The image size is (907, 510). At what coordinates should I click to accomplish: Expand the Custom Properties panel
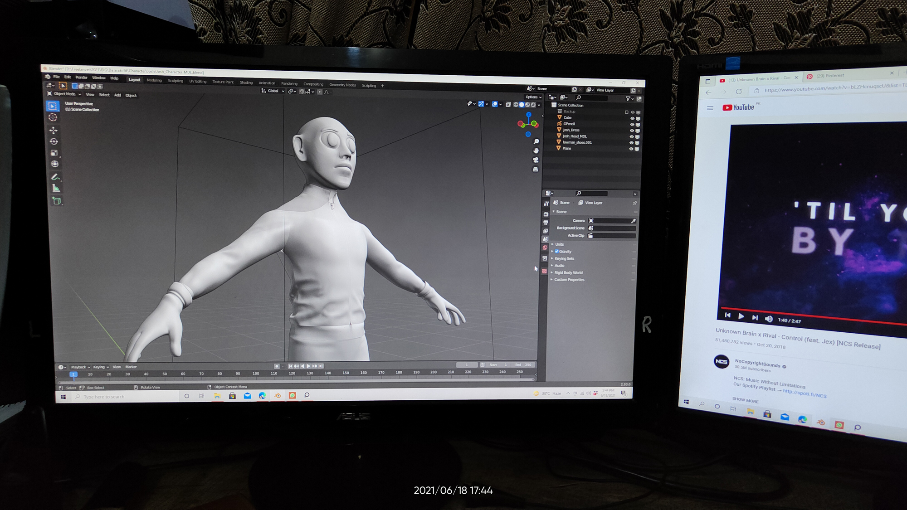pyautogui.click(x=569, y=280)
